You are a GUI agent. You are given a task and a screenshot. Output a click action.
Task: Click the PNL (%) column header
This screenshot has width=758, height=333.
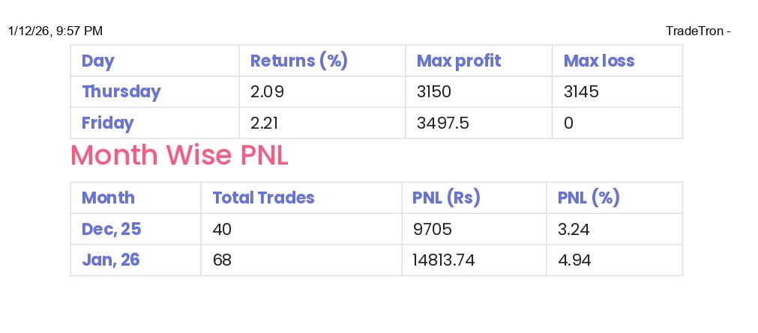click(x=589, y=198)
